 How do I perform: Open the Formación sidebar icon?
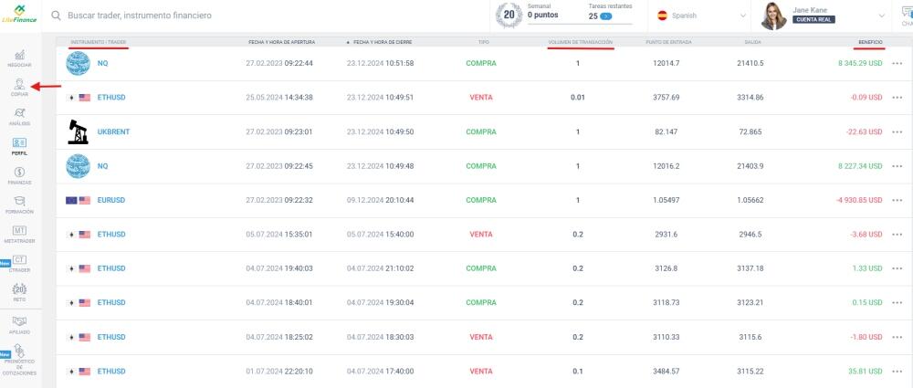19,204
